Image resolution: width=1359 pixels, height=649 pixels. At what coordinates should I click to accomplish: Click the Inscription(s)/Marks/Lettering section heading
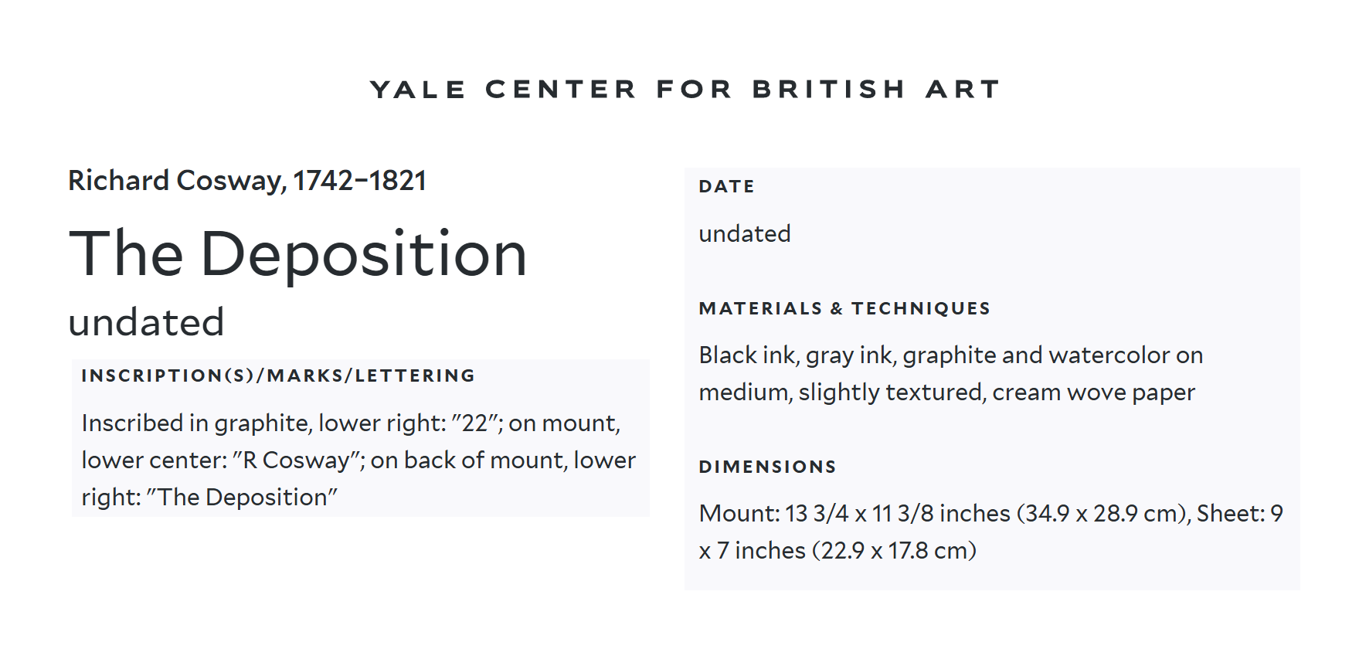[x=278, y=376]
